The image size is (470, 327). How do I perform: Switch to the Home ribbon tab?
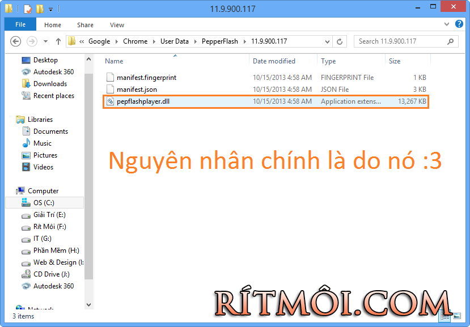[x=53, y=25]
